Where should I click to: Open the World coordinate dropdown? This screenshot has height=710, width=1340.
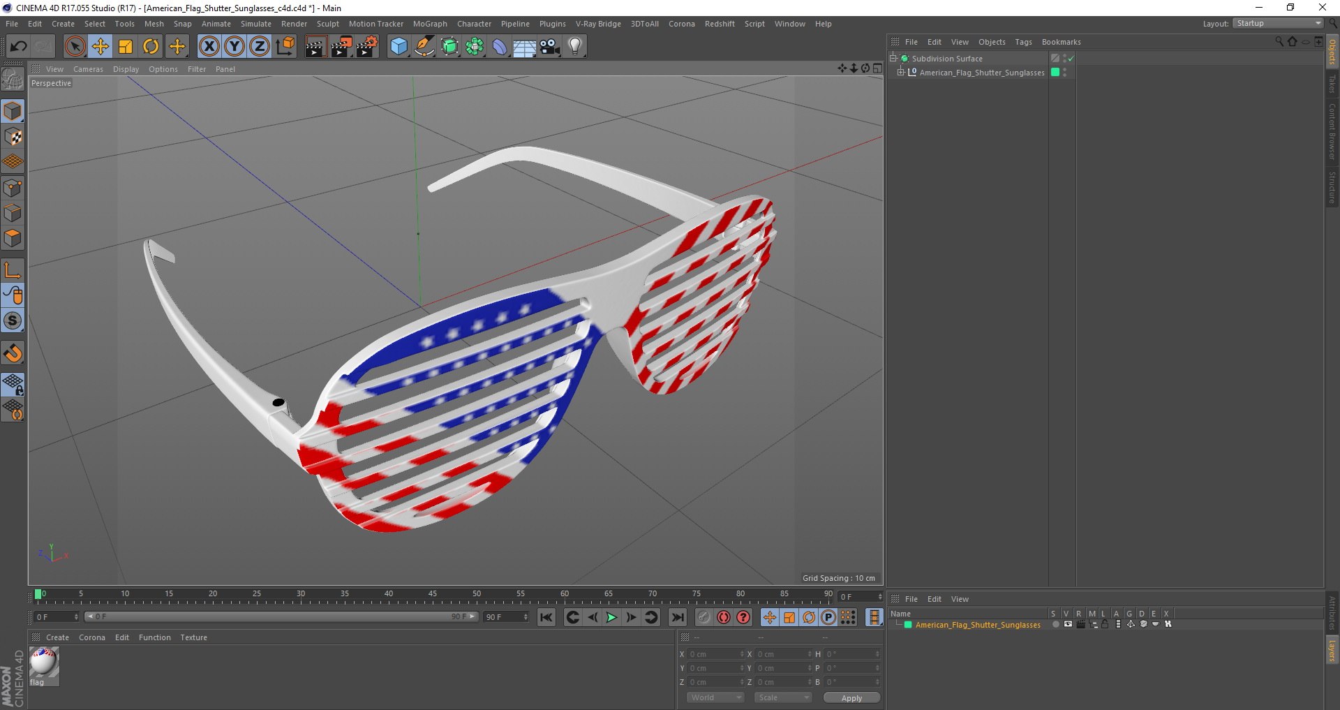[715, 697]
